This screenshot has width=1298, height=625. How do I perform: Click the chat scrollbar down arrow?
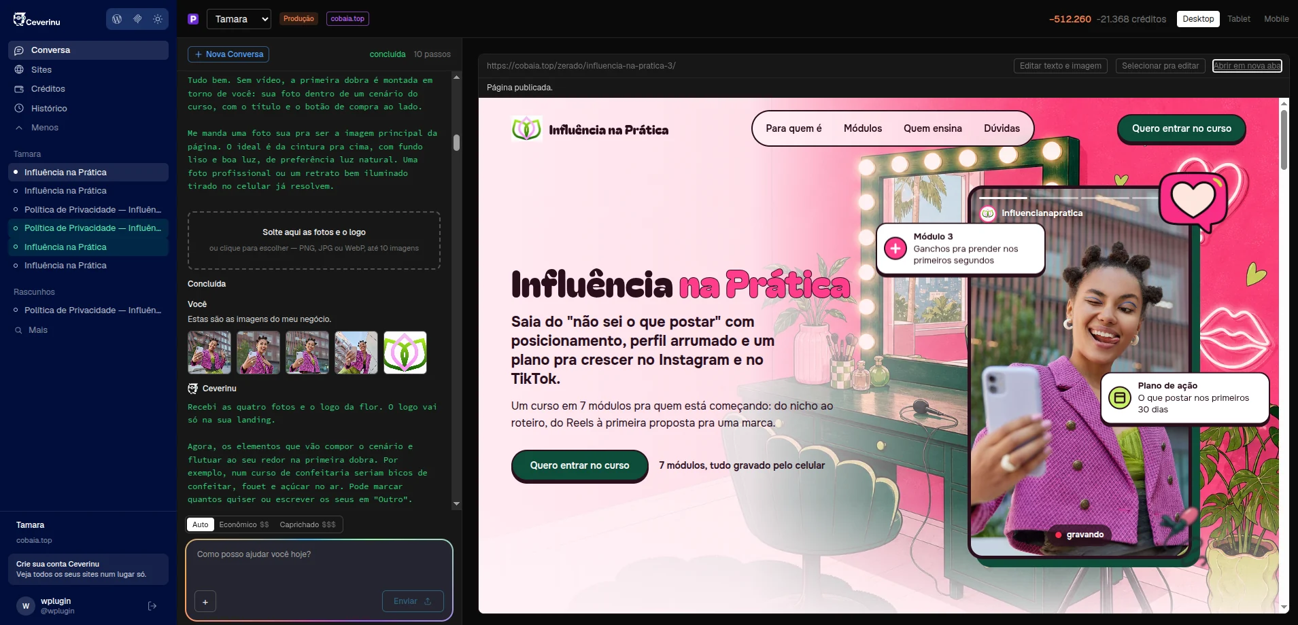click(456, 504)
